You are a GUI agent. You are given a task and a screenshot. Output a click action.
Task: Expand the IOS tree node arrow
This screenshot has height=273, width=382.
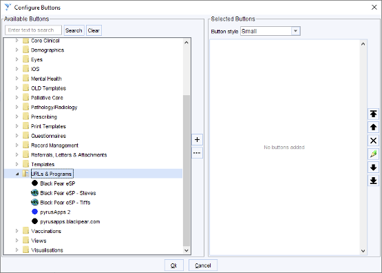[17, 69]
